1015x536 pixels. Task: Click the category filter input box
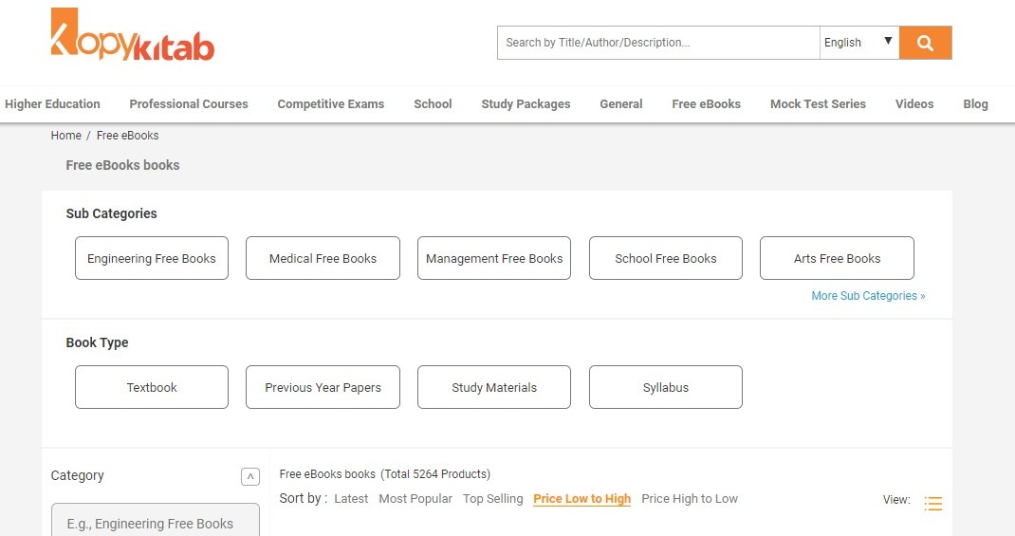click(x=155, y=523)
